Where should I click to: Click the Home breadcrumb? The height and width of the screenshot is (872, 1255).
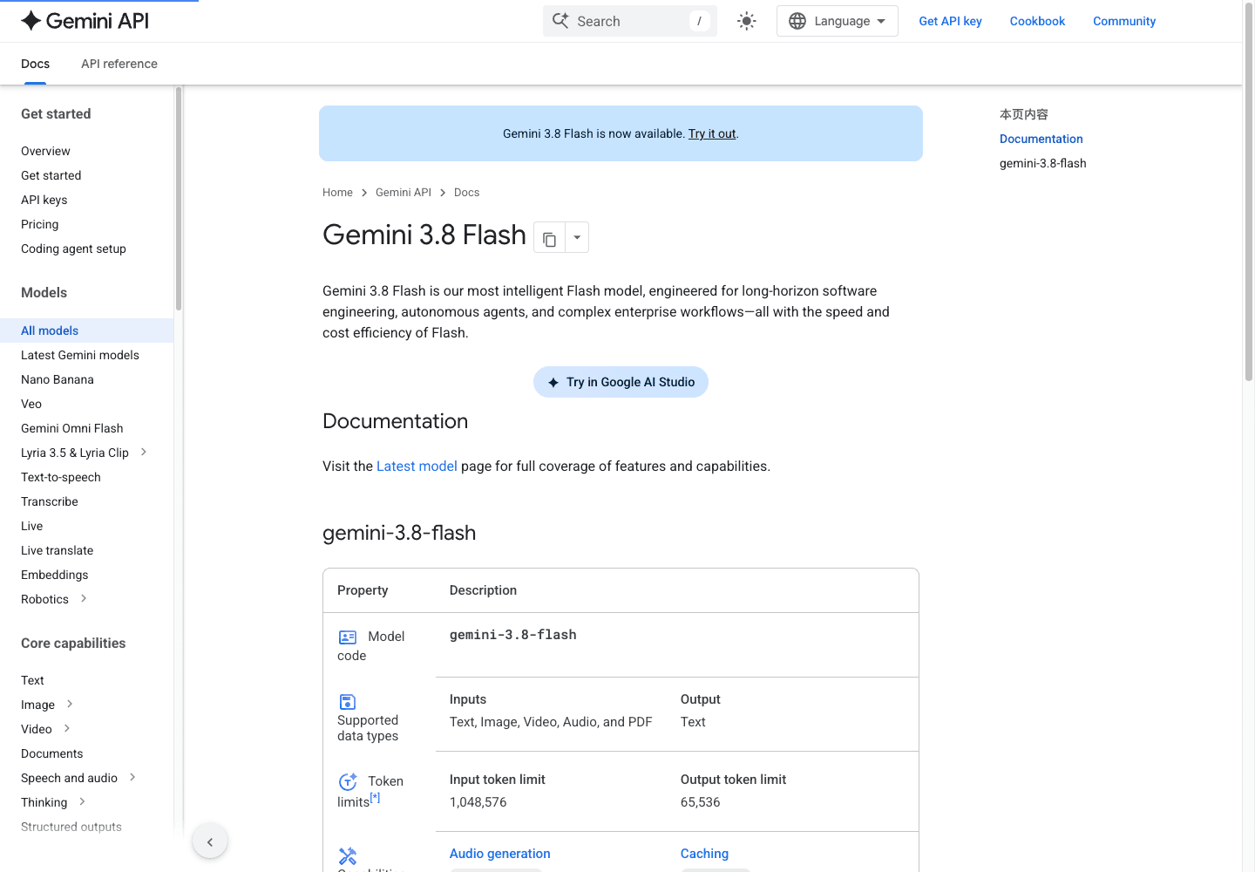[337, 193]
